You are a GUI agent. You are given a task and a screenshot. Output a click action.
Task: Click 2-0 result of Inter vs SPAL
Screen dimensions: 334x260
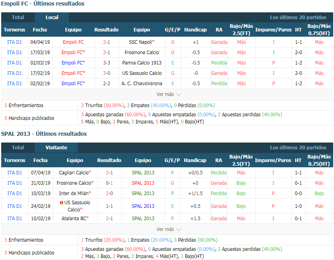[x=109, y=194]
